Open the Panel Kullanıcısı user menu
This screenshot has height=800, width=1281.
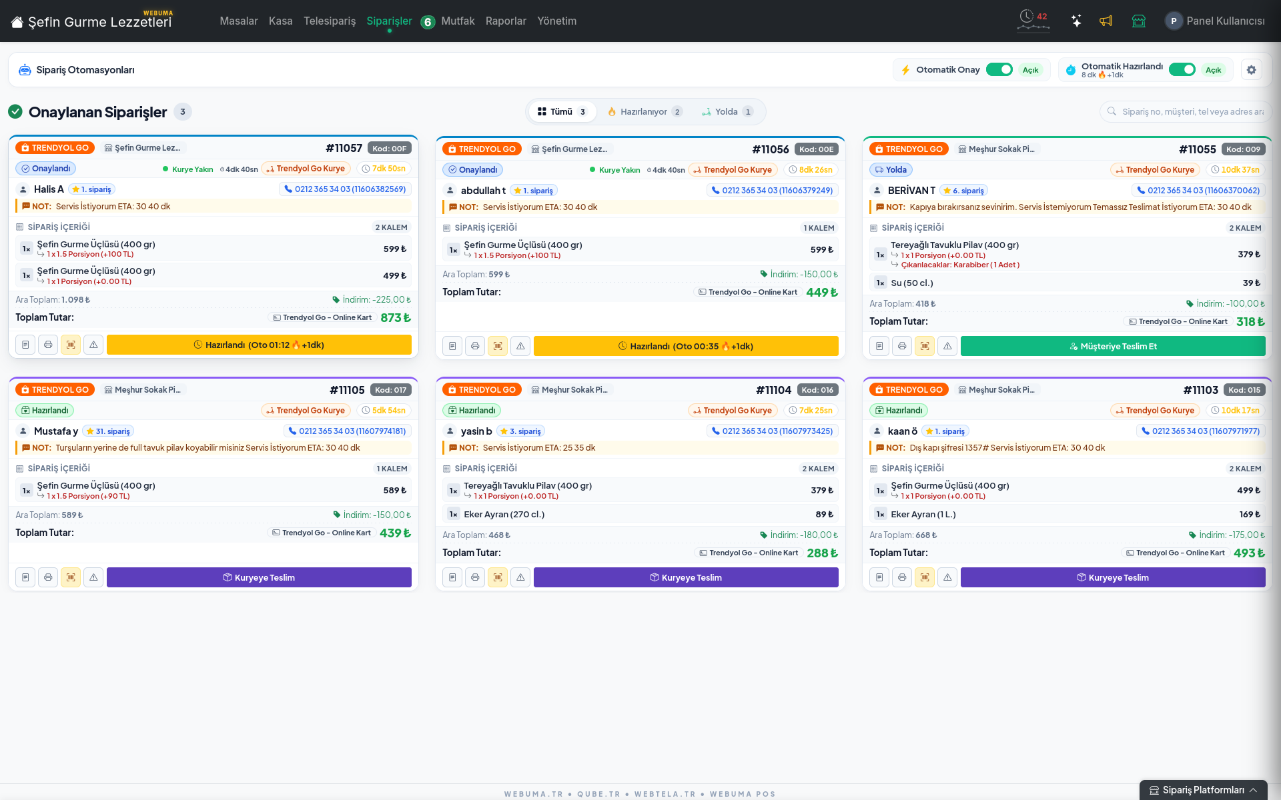pos(1215,21)
